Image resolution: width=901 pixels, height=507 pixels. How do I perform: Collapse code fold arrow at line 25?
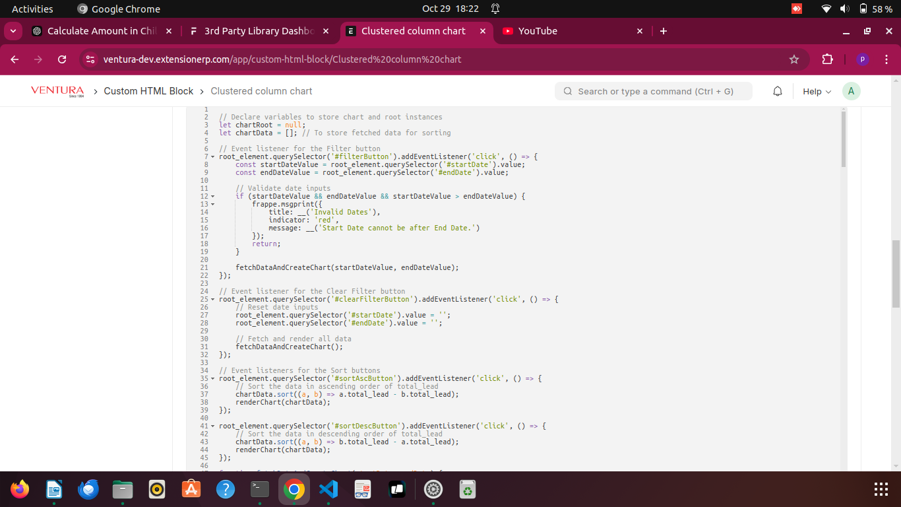tap(212, 299)
